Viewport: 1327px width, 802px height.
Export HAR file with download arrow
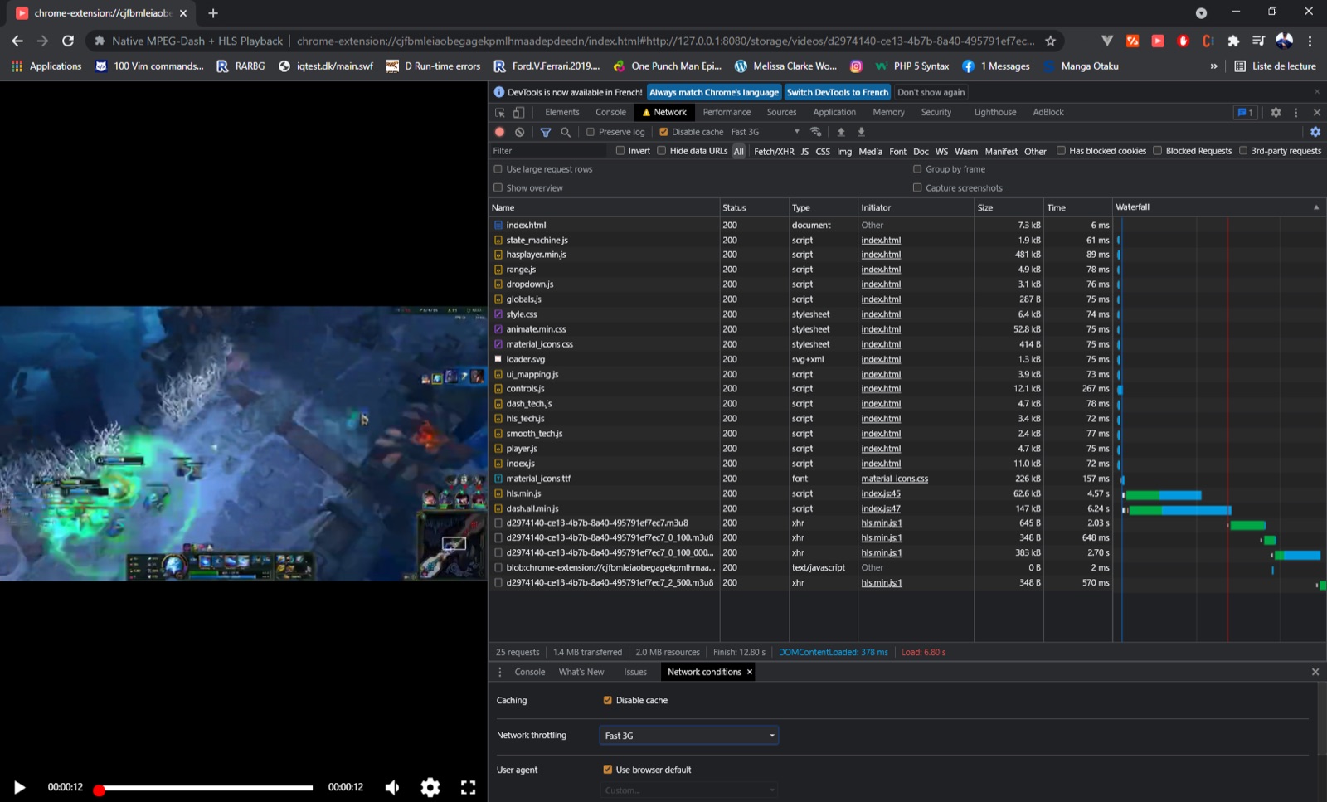pyautogui.click(x=861, y=132)
